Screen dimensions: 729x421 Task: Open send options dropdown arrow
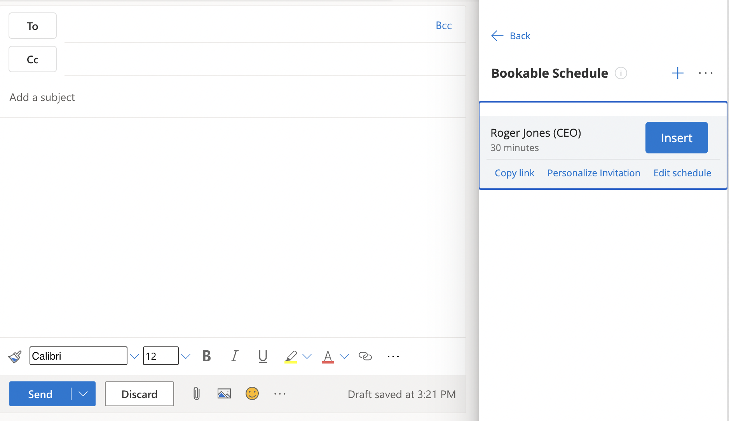pos(83,394)
